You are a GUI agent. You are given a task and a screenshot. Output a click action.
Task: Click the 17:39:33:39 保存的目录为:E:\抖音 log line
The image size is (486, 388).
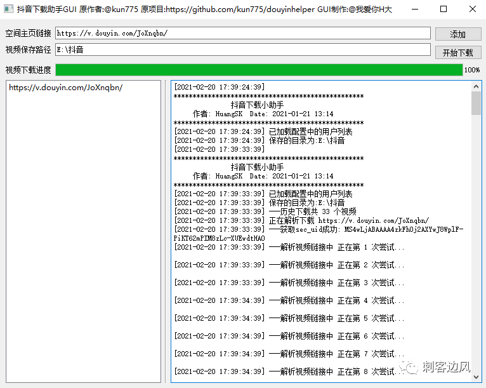[x=259, y=203]
